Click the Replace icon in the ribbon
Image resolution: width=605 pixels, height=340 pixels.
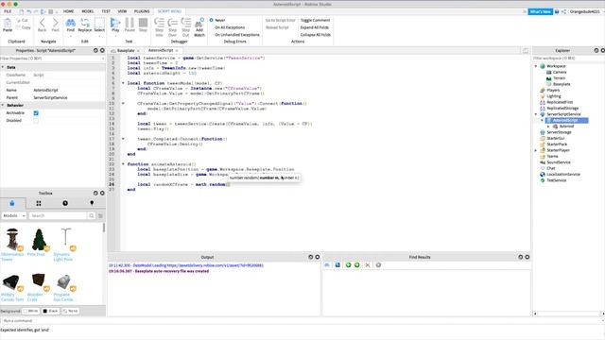[85, 23]
